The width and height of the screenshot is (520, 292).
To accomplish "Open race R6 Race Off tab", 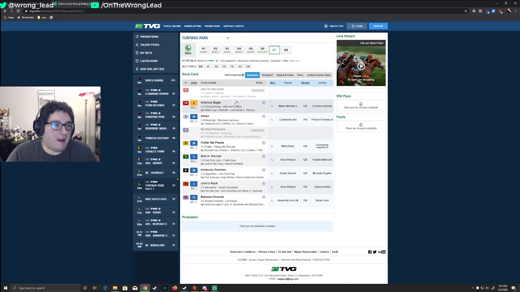I will point(262,50).
